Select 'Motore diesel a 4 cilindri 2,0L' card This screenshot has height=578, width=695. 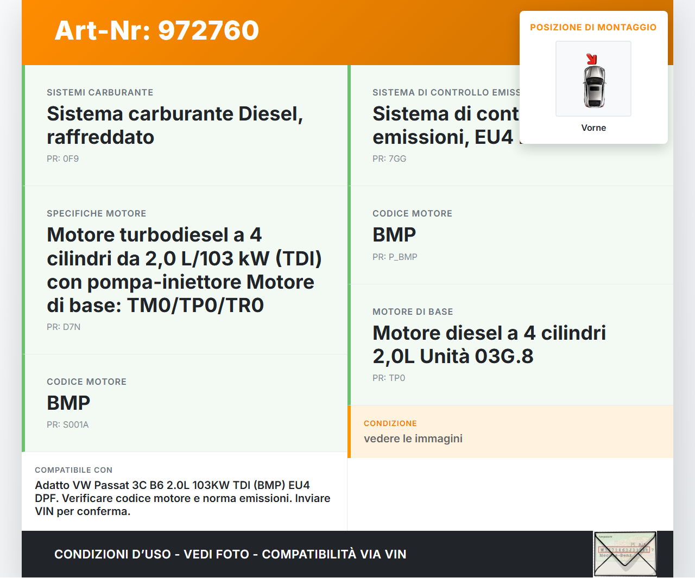(x=489, y=345)
